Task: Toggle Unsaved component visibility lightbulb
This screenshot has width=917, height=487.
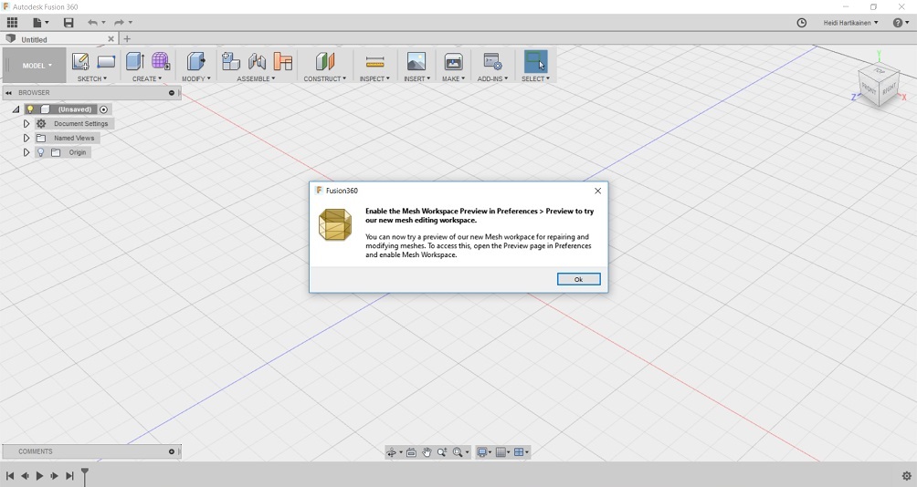Action: click(x=30, y=109)
